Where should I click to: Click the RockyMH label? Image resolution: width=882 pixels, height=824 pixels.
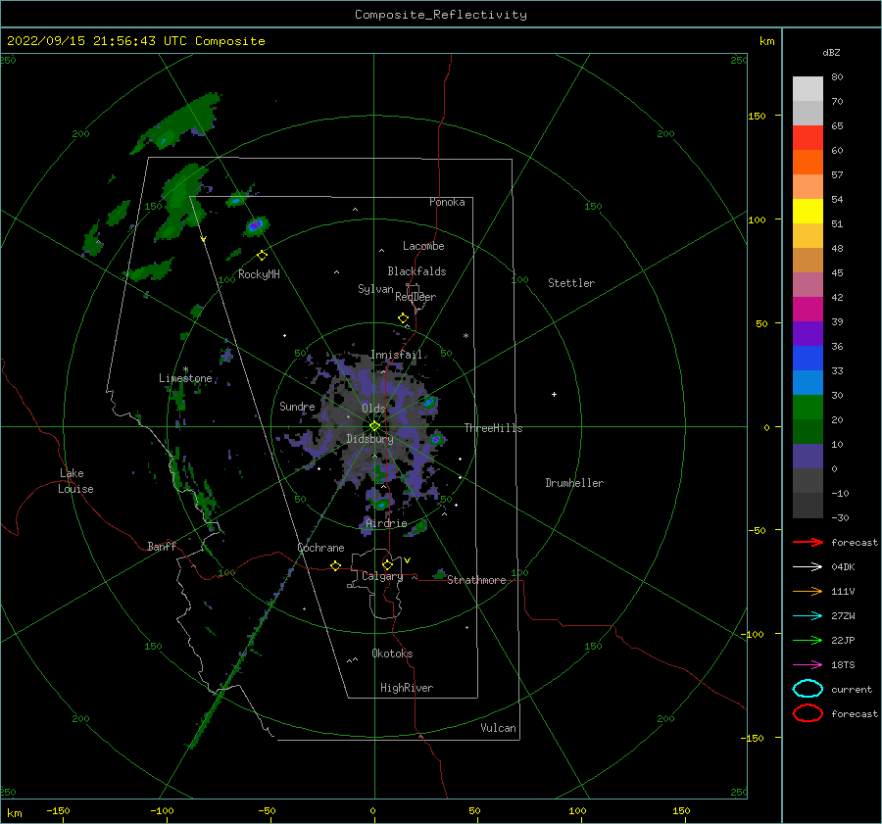(x=259, y=274)
